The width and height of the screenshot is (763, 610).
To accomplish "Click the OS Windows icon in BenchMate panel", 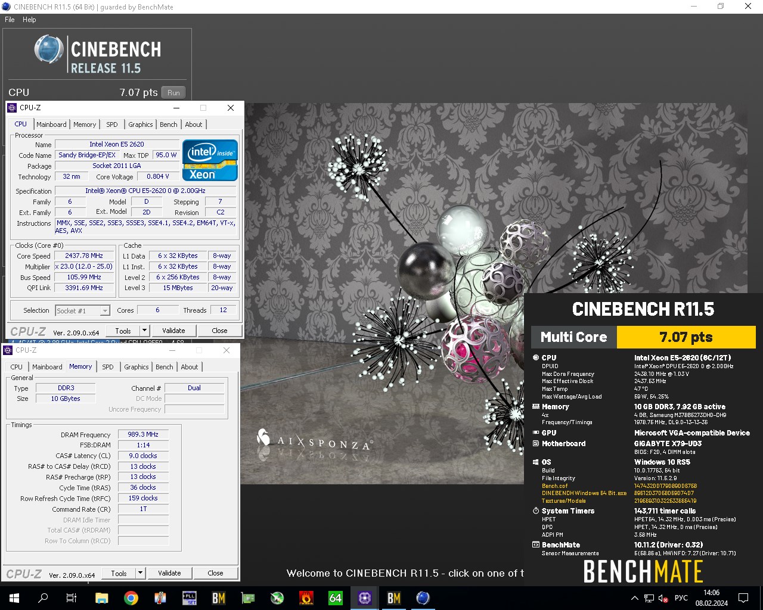I will 536,462.
